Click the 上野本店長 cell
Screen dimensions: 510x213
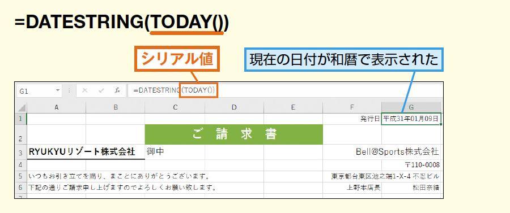tap(352, 188)
